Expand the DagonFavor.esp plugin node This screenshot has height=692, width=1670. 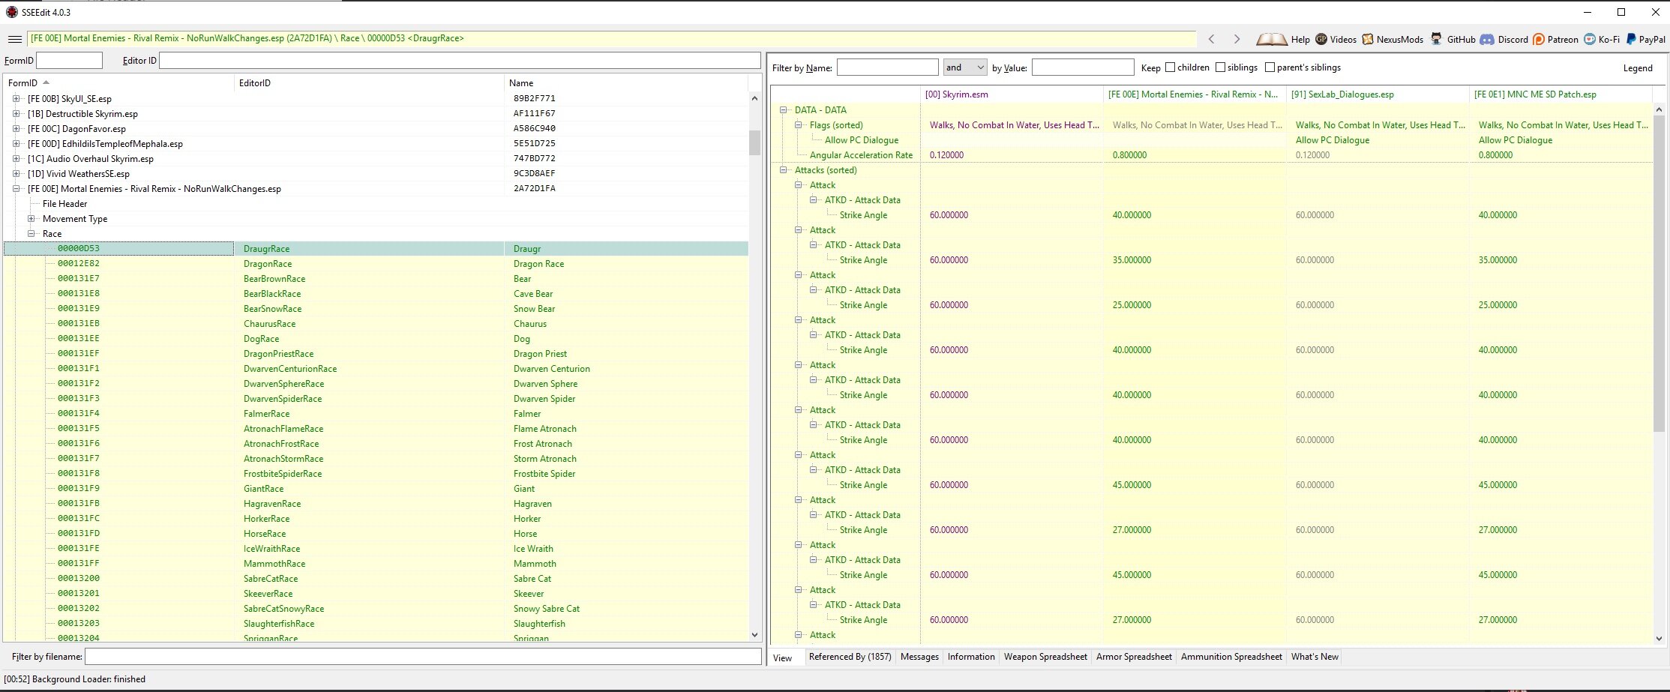click(16, 129)
